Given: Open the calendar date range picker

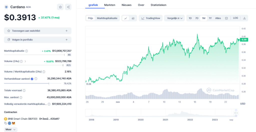Looking at the screenshot, I should pos(226,18).
